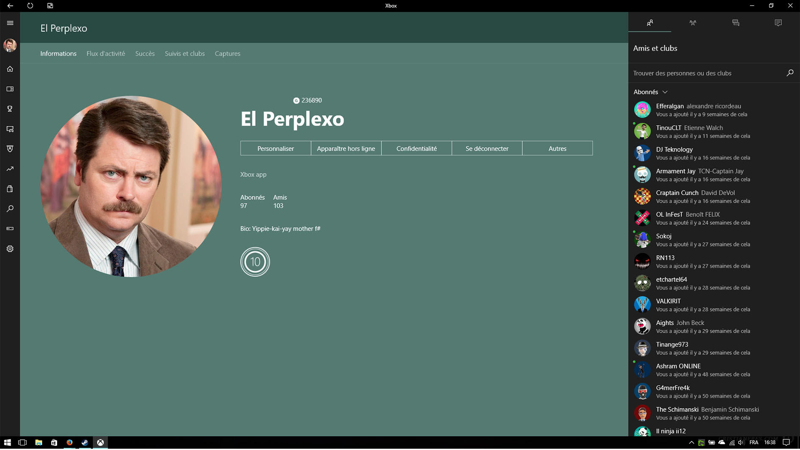Image resolution: width=800 pixels, height=450 pixels.
Task: Open the hamburger navigation menu
Action: (10, 23)
